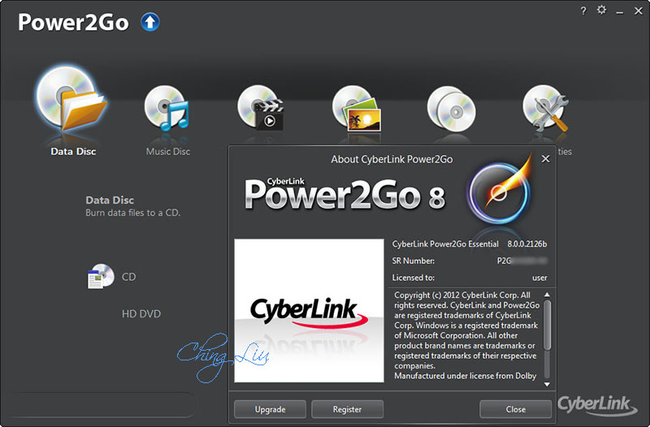Click the blue upgrade arrow icon
This screenshot has height=427, width=650.
(150, 22)
